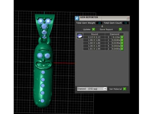Select the 1.86 X 1.86 size cell
The width and height of the screenshot is (153, 114).
pyautogui.click(x=94, y=40)
